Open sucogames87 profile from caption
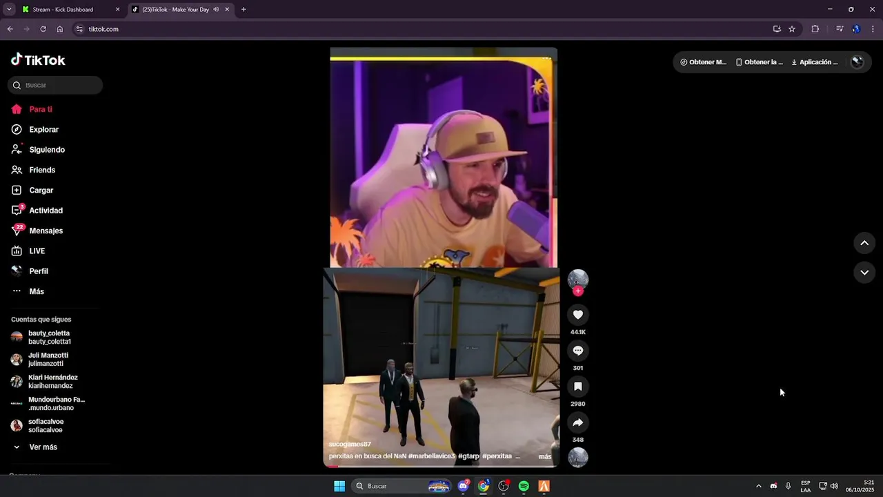883x497 pixels. (x=350, y=445)
